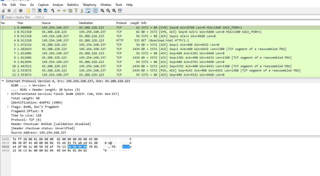This screenshot has height=176, width=320.
Task: Close this capture file icon
Action: [40, 11]
